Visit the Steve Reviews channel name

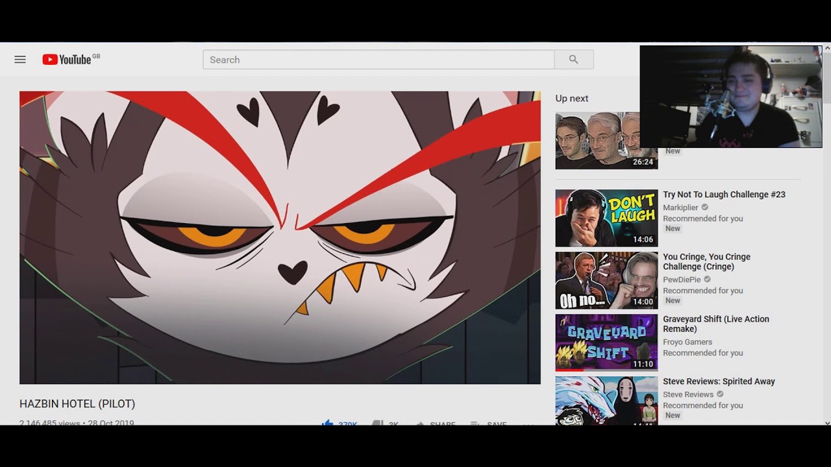point(688,394)
